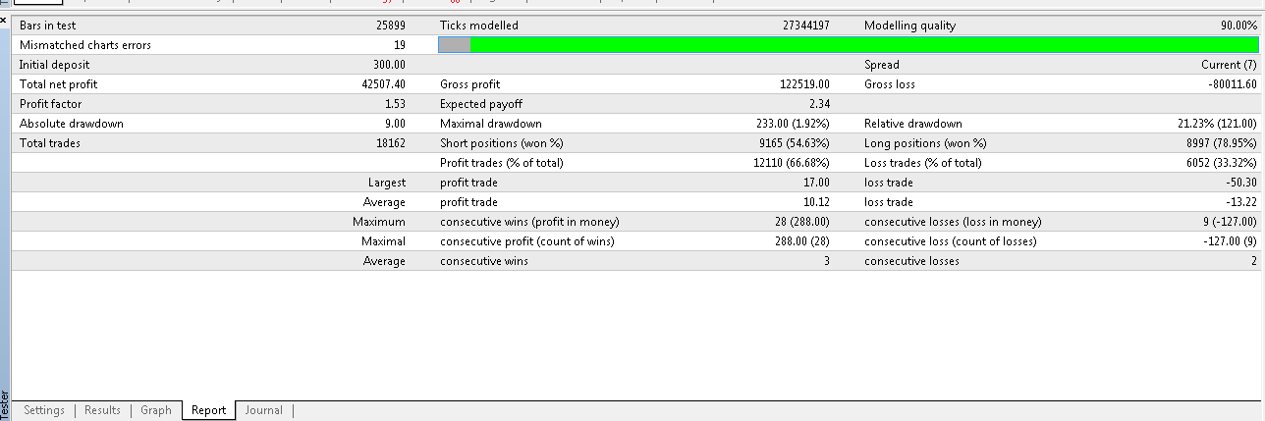Click the green modelling quality bar
The image size is (1265, 421).
(x=864, y=44)
